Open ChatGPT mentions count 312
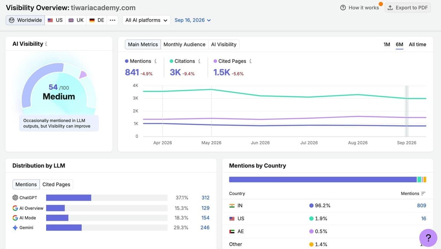The image size is (441, 249). click(x=205, y=197)
